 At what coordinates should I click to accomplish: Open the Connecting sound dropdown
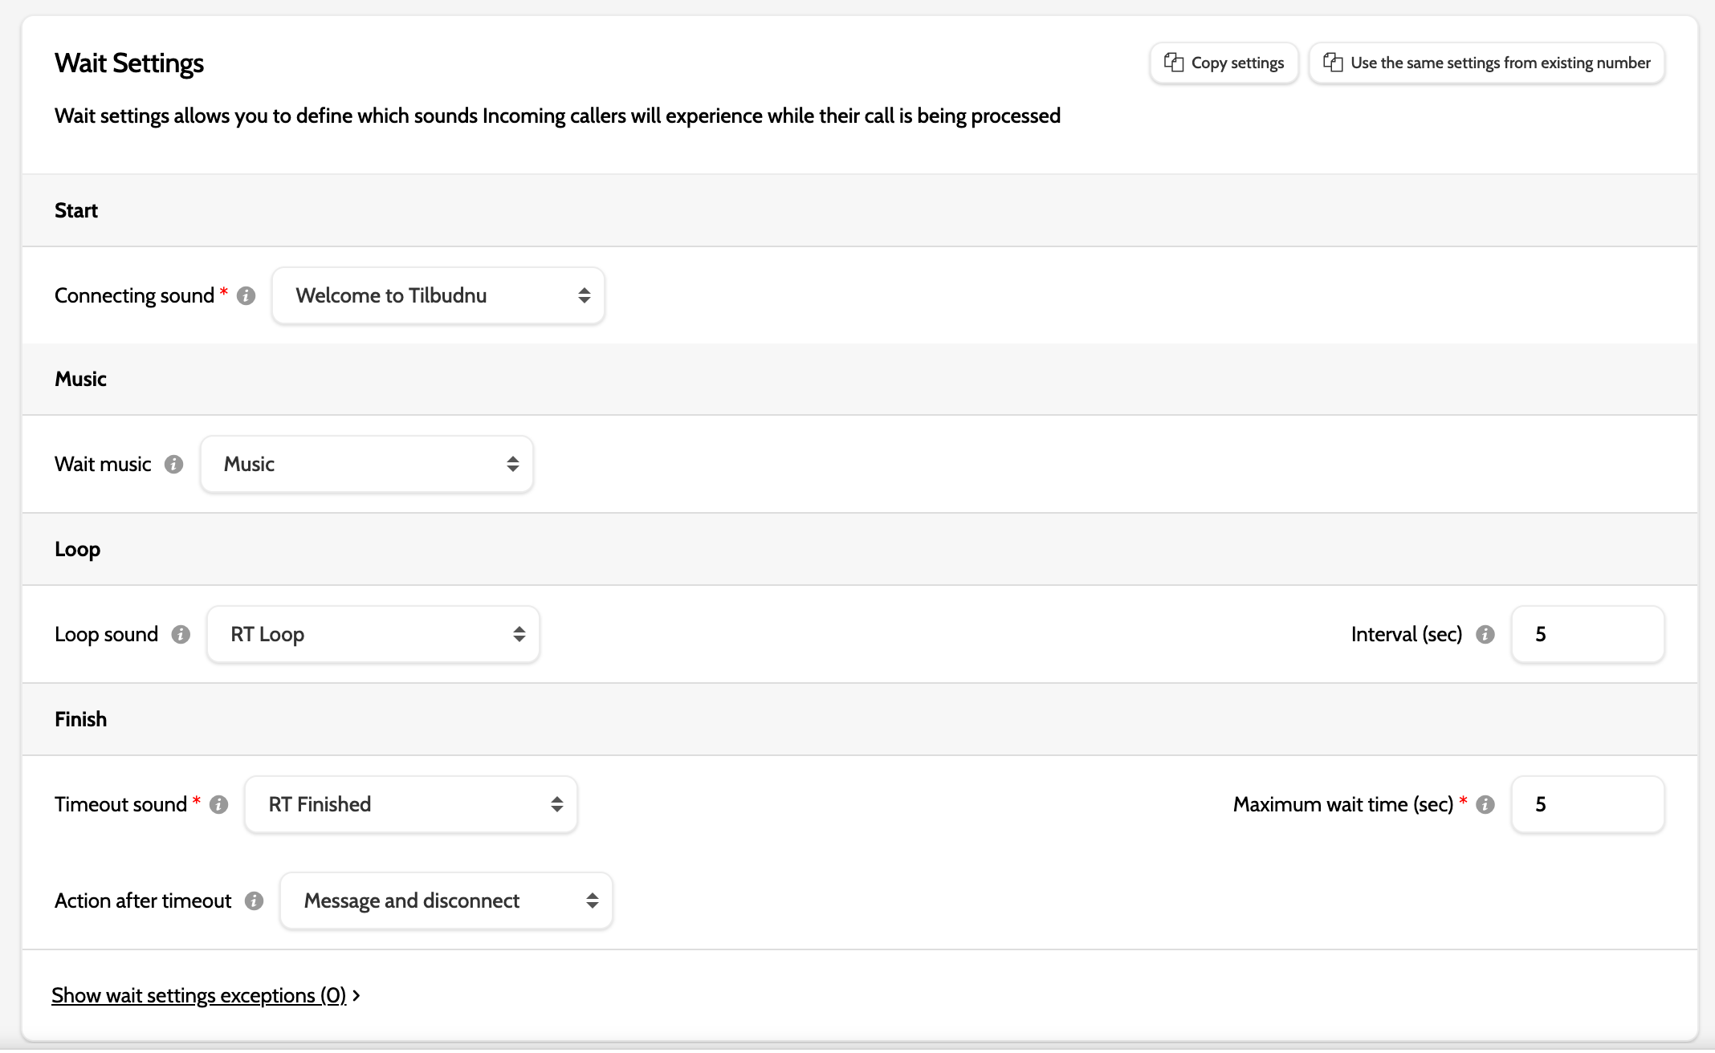(x=438, y=296)
